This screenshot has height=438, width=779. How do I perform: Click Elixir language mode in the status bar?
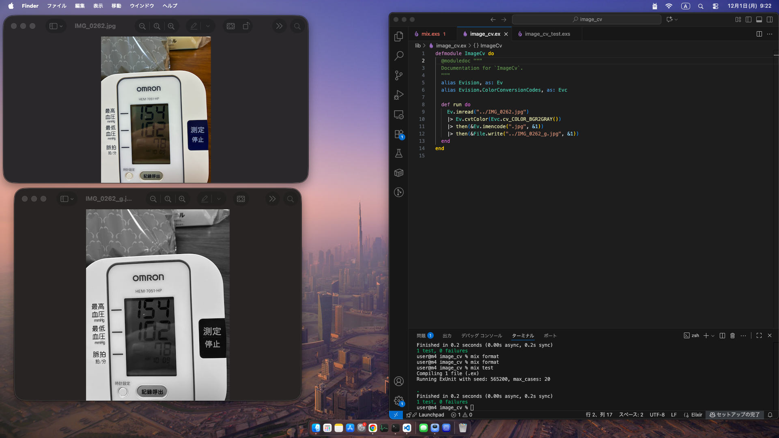[696, 414]
